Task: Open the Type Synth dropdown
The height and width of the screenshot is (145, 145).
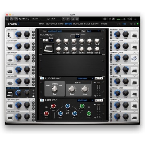Action: pyautogui.click(x=93, y=31)
